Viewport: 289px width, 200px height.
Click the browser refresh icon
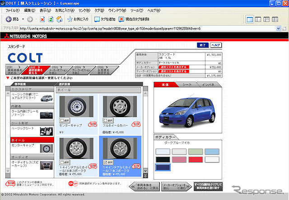[51, 19]
